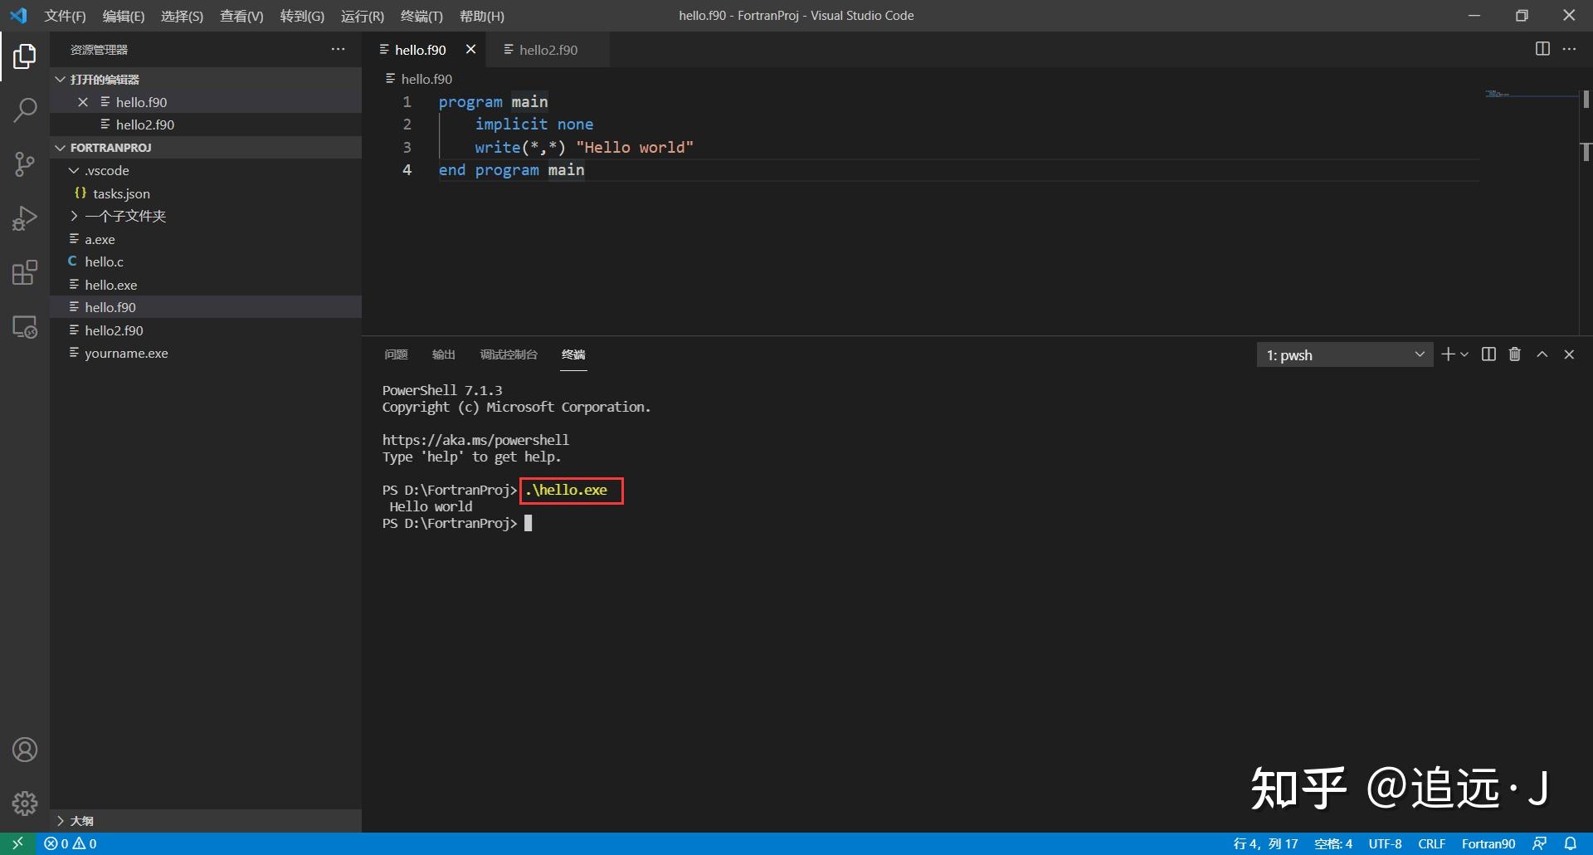Select the pwsh terminal dropdown

tap(1344, 354)
